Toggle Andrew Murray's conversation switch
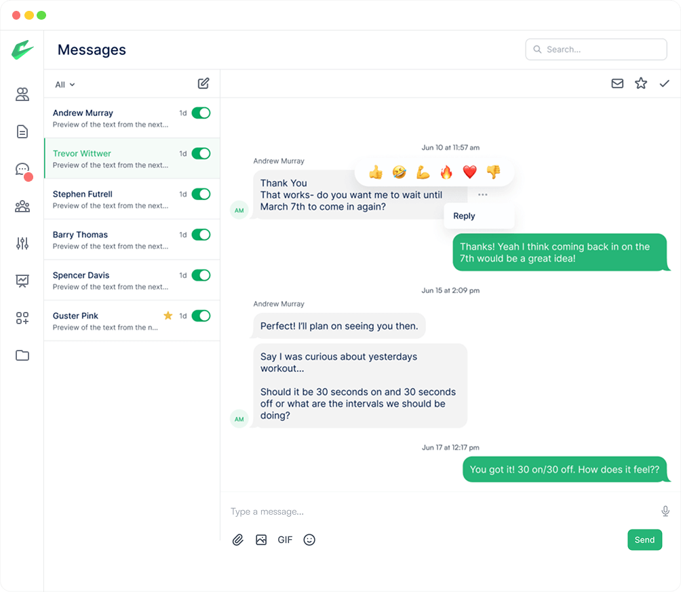 click(201, 113)
